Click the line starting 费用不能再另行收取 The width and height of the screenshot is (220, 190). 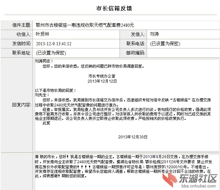[123, 114]
